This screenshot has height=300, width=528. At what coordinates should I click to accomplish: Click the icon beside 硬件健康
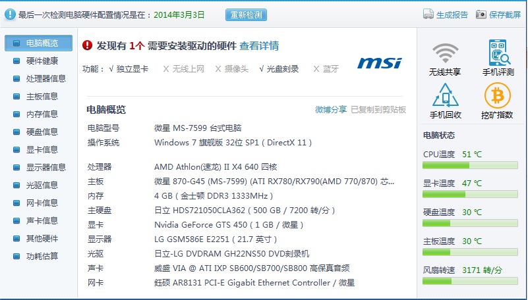(16, 61)
